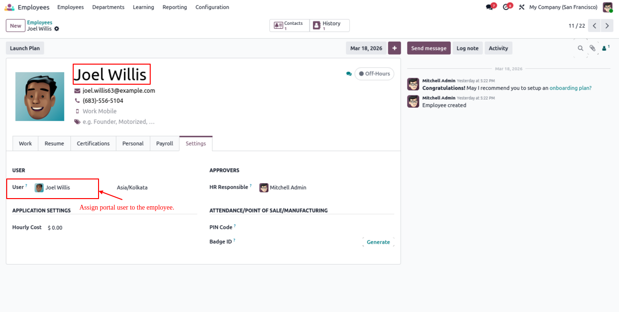Click the paperclip attachments icon
This screenshot has height=312, width=619.
(592, 48)
